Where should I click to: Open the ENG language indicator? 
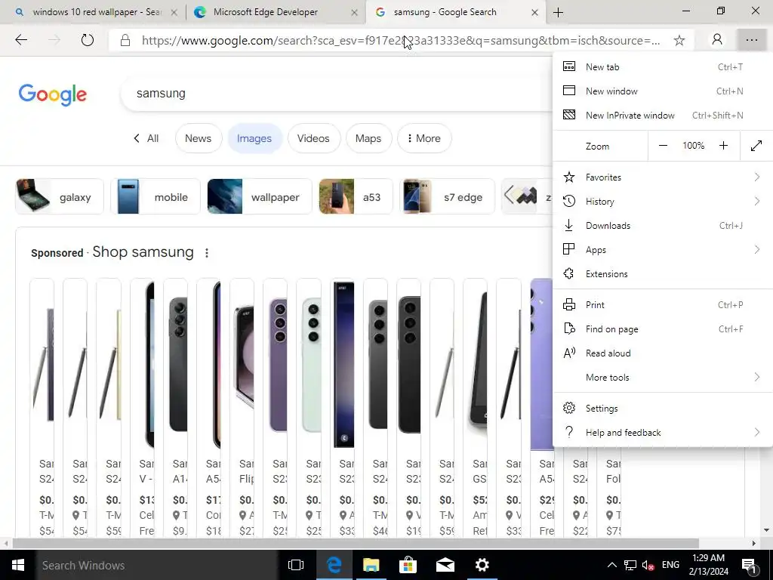(x=670, y=565)
